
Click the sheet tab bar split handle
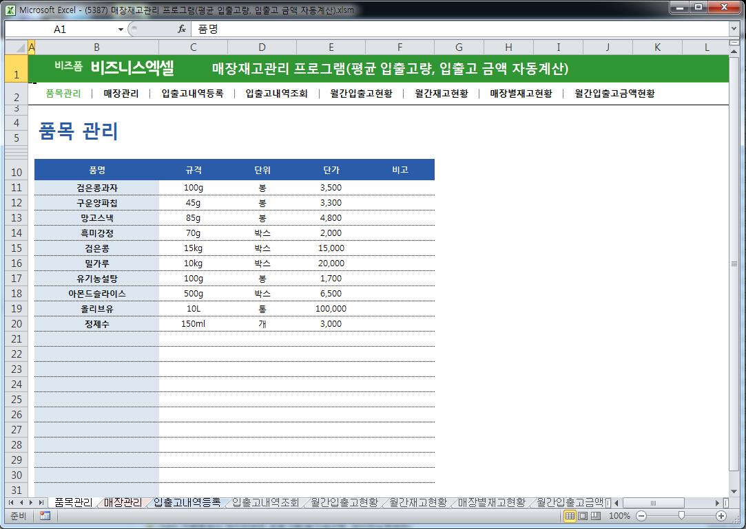click(x=608, y=503)
